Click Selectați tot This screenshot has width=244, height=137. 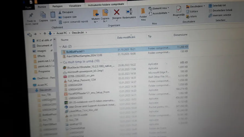click(x=217, y=5)
